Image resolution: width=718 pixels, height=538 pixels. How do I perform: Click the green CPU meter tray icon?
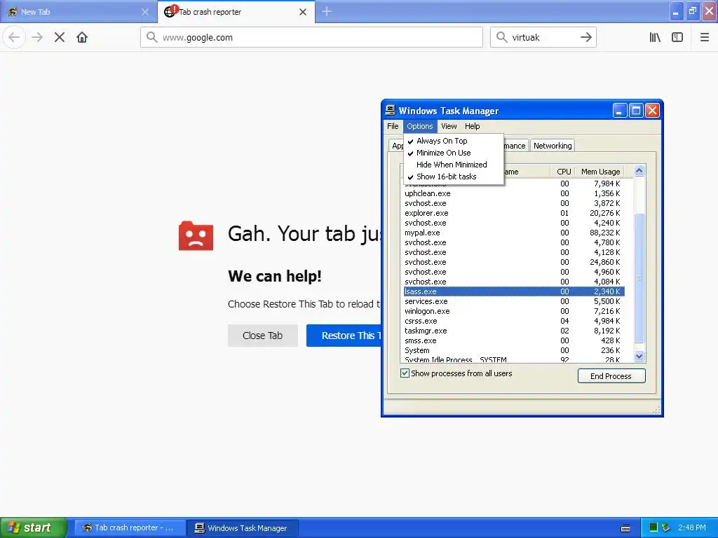[x=653, y=527]
